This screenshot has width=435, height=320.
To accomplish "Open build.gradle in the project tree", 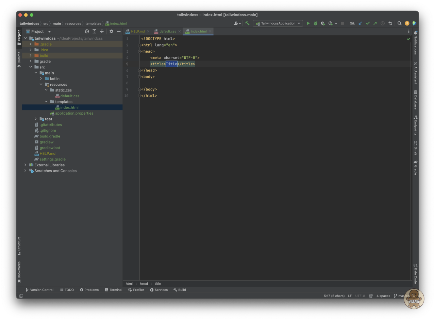I will (50, 136).
